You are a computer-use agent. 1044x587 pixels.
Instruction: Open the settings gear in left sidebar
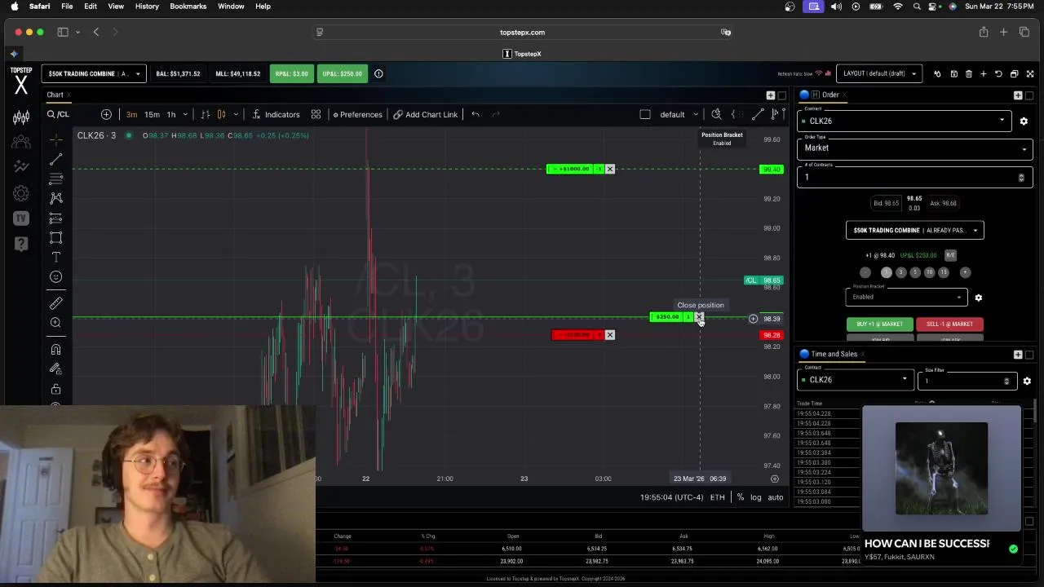tap(21, 193)
